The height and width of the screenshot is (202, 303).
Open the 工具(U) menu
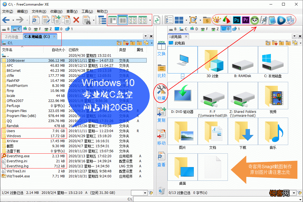tap(87, 11)
